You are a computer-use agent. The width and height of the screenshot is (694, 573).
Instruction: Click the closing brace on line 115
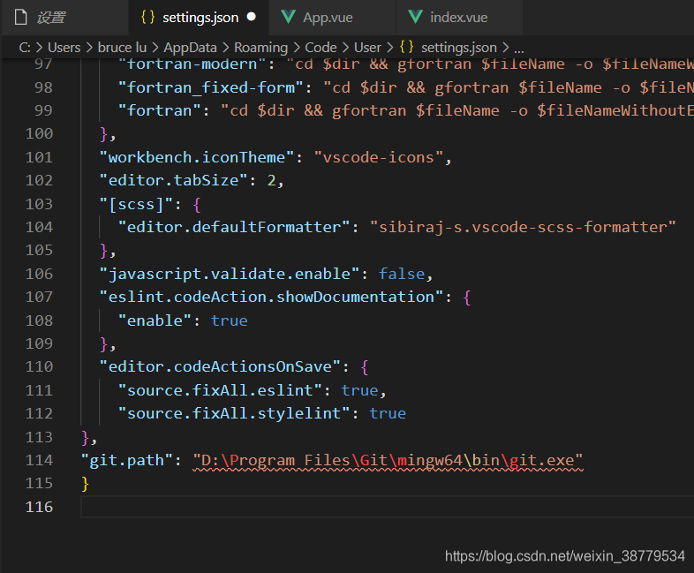pos(86,484)
